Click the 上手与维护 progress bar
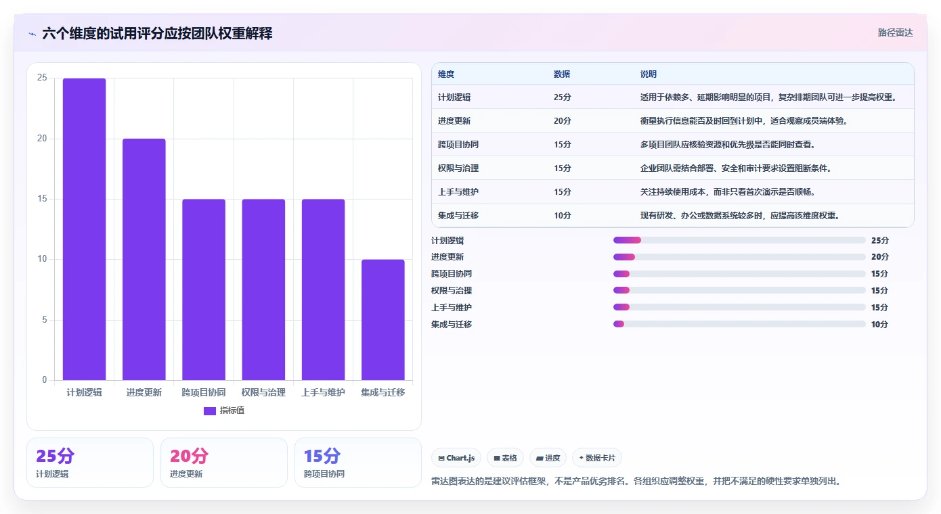Screen dimensions: 941x514 pos(739,307)
